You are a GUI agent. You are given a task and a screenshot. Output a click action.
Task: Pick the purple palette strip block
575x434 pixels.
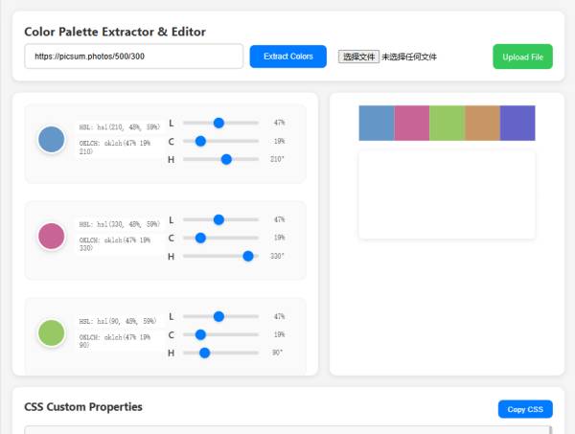point(517,123)
